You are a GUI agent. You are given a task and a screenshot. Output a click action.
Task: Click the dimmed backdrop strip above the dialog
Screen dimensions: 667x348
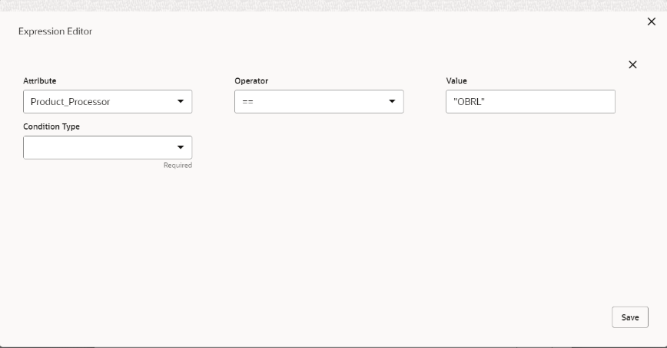(x=333, y=5)
